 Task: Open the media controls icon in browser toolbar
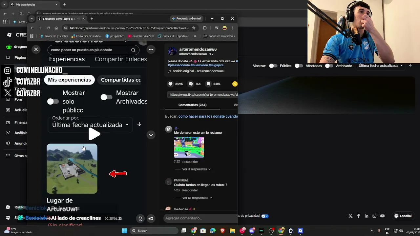[217, 28]
